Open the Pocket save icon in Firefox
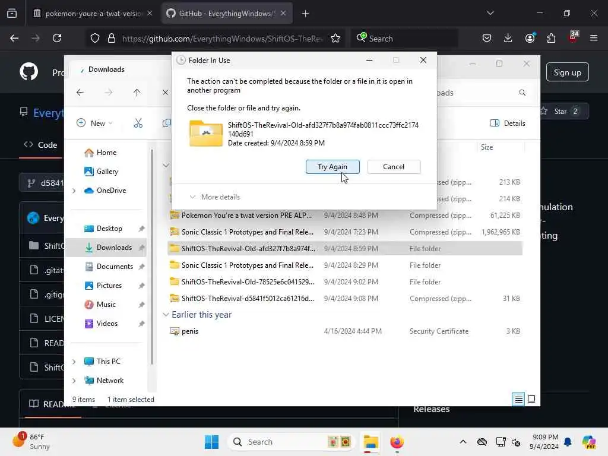 [487, 38]
